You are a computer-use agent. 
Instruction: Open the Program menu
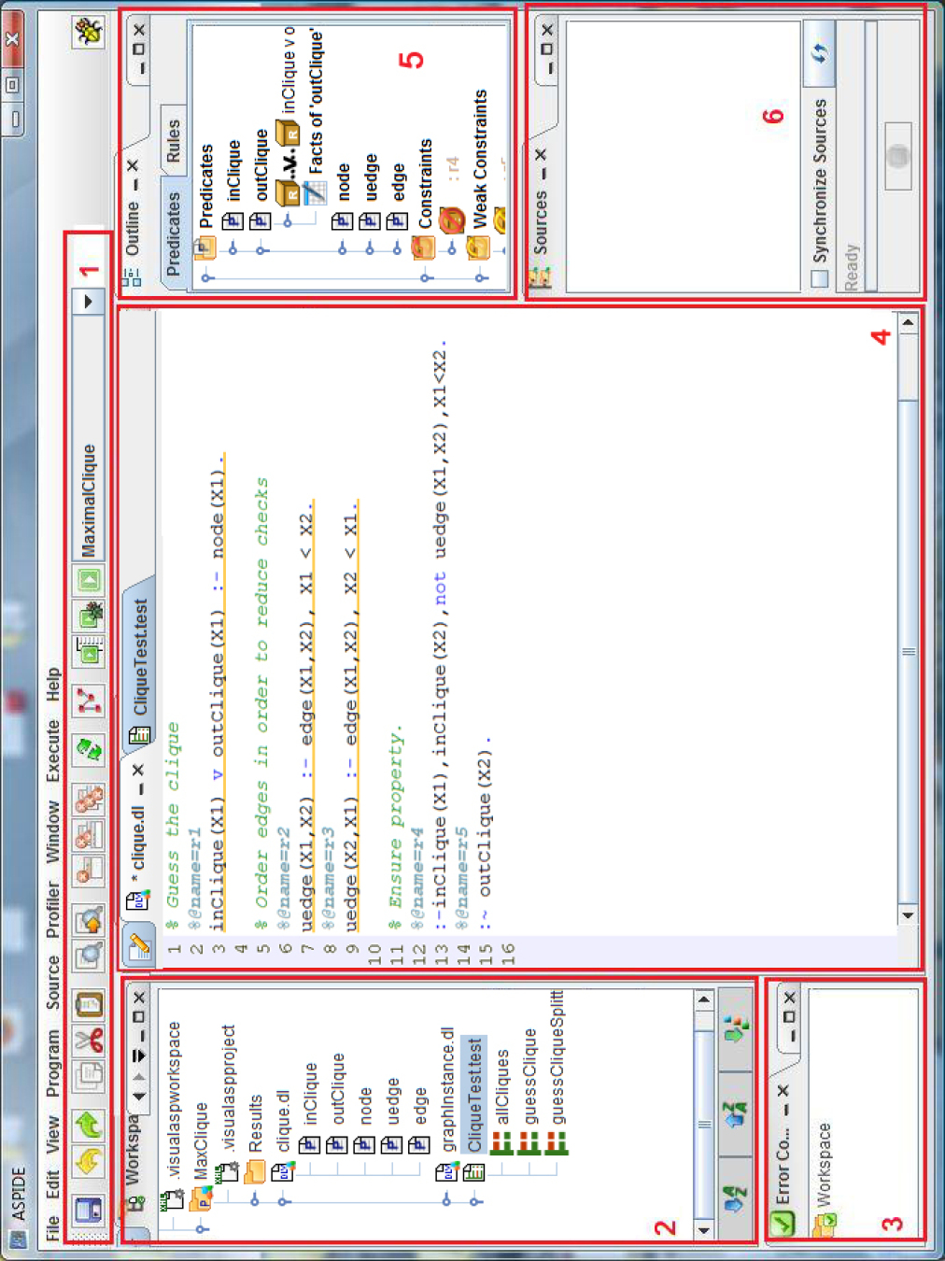[x=52, y=1064]
